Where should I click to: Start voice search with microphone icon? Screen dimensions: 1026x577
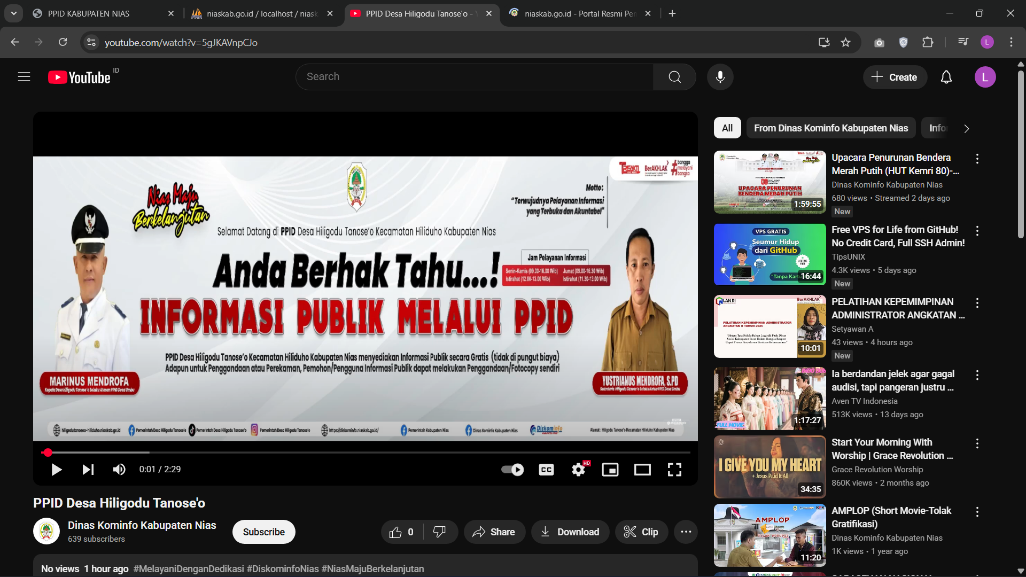coord(720,77)
